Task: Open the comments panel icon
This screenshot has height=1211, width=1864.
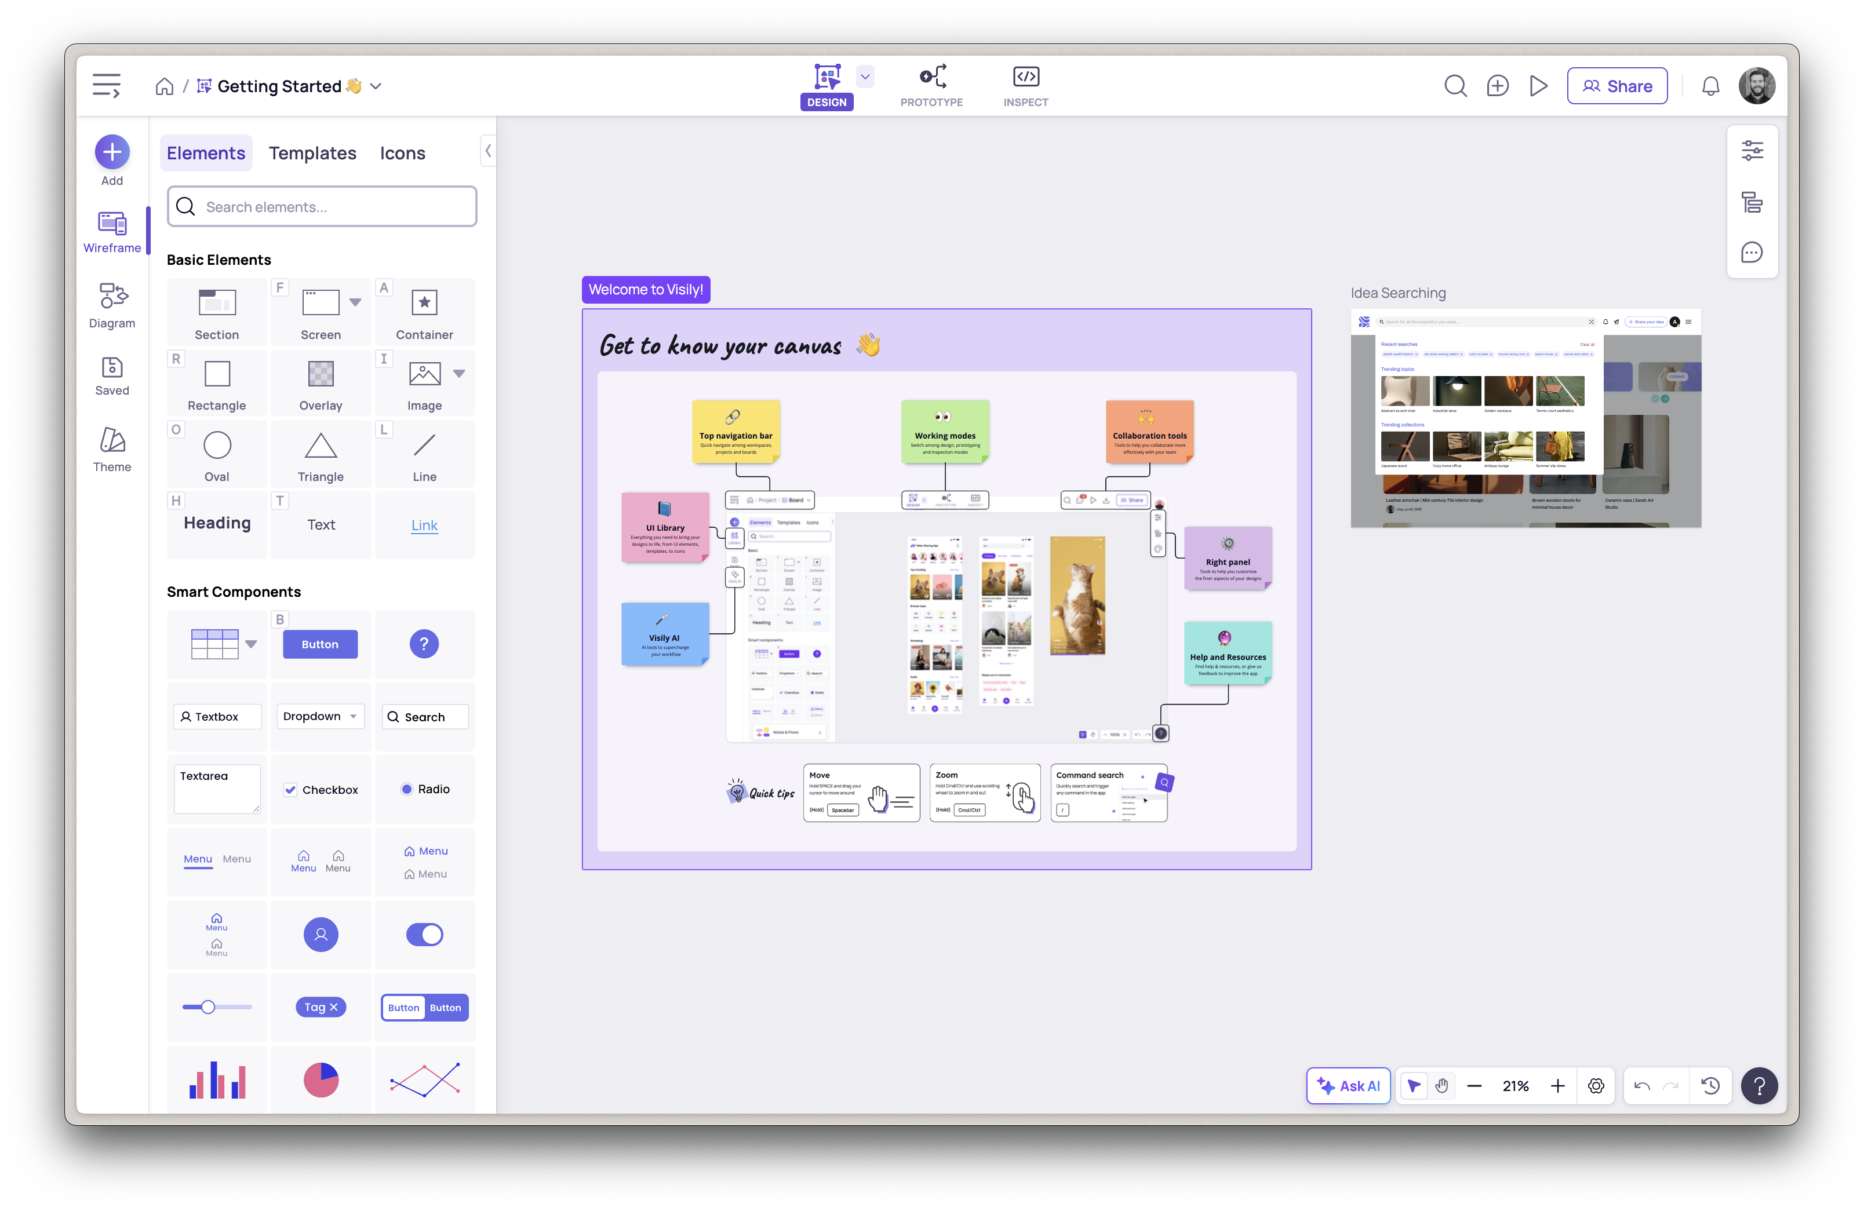Action: point(1752,253)
